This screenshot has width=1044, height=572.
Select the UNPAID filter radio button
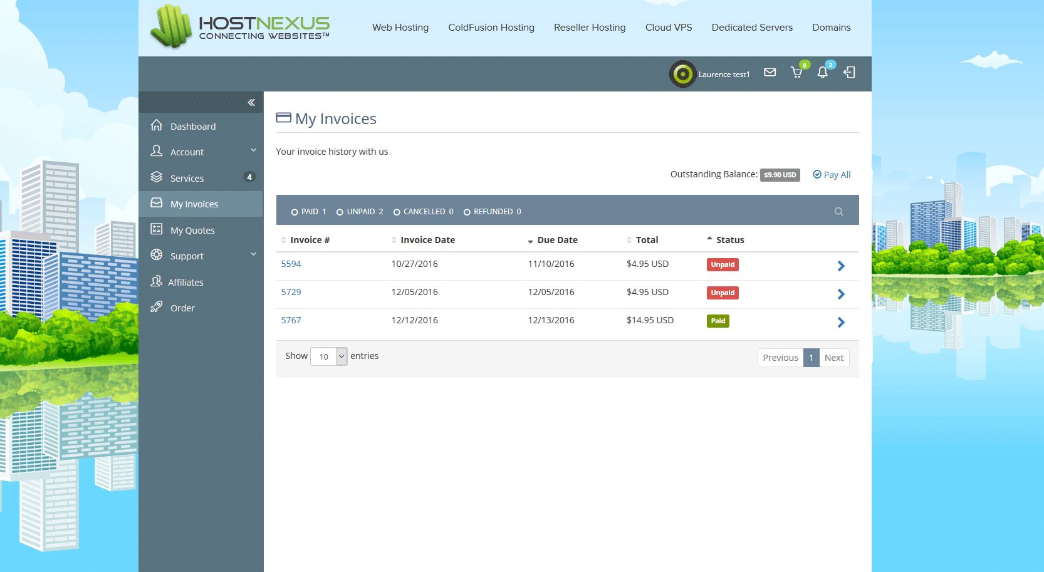point(340,212)
